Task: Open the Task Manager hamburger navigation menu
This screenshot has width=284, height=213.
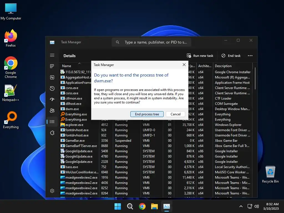Action: [x=52, y=55]
